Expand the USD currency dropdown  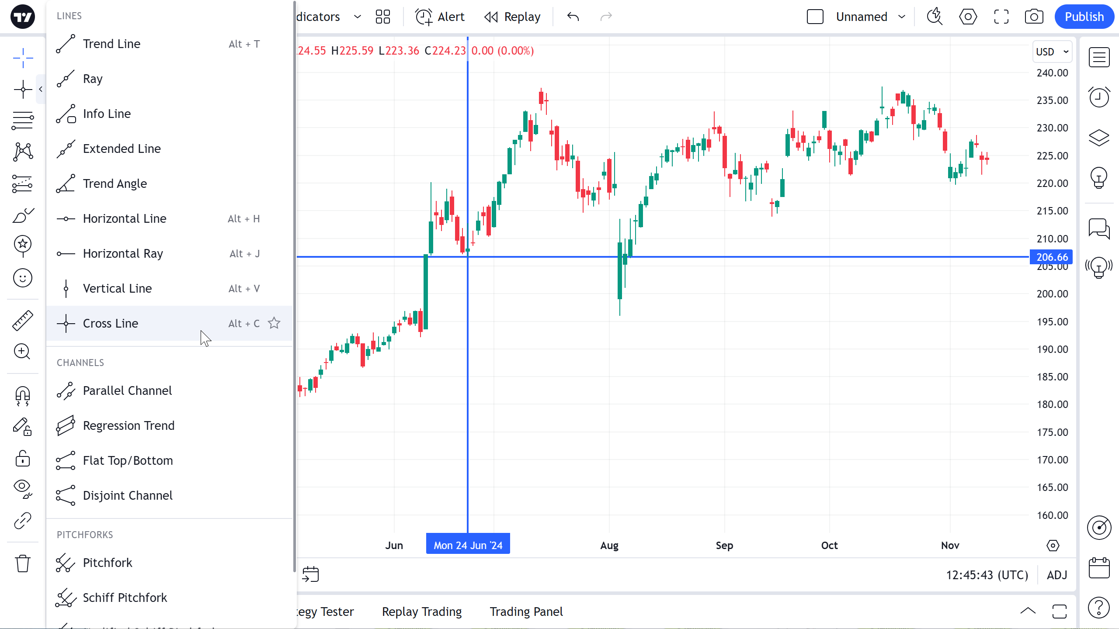1052,52
